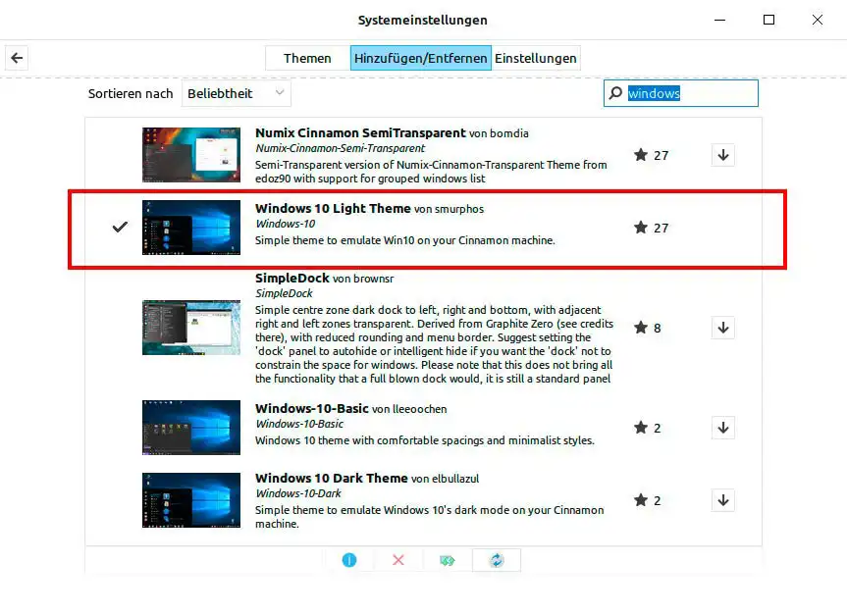Click installed checkmark of Windows 10 Light Theme
847x615 pixels.
[120, 227]
